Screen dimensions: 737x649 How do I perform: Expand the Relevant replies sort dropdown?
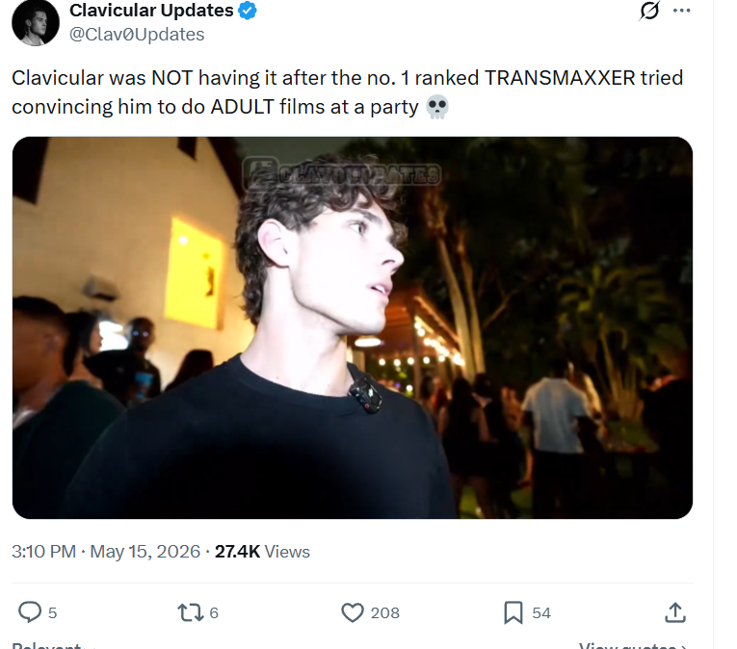[54, 646]
